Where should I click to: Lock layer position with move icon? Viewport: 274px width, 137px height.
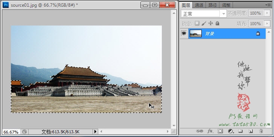pyautogui.click(x=210, y=23)
